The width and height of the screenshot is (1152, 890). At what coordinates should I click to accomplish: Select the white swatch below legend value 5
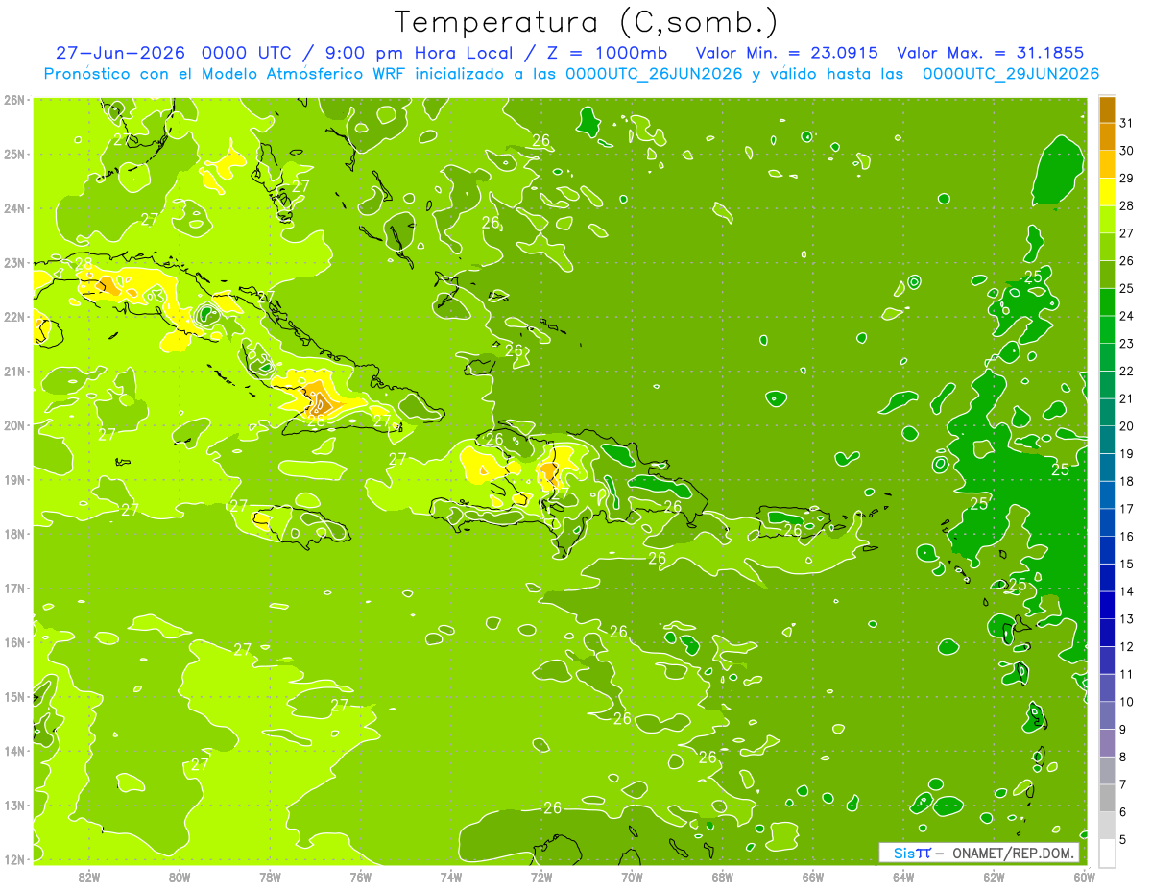1106,853
